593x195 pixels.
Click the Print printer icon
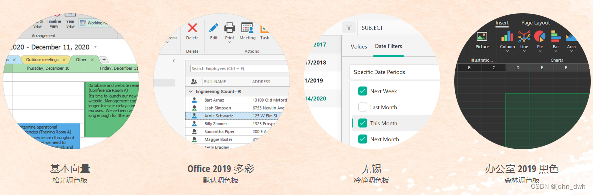[230, 28]
